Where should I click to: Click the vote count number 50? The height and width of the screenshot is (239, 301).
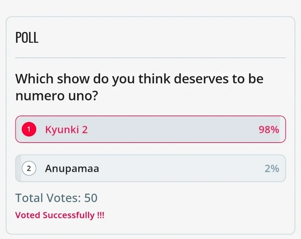pos(91,198)
